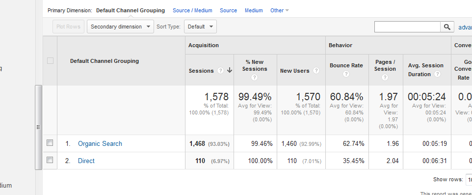The width and height of the screenshot is (472, 195).
Task: Click the Avg. Session Duration help icon
Action: click(x=438, y=74)
